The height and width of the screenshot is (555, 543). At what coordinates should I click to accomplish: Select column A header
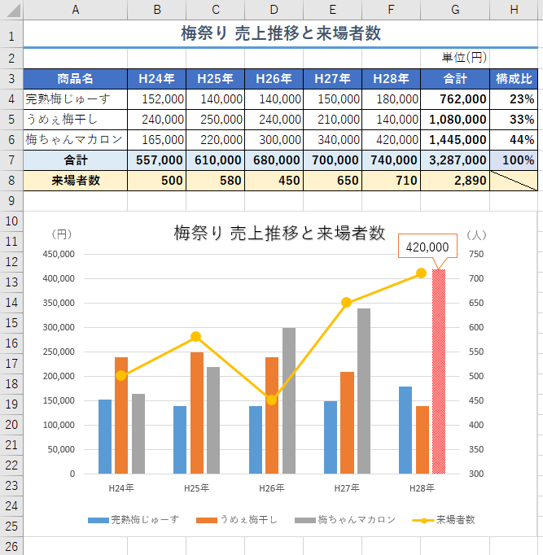[x=76, y=10]
